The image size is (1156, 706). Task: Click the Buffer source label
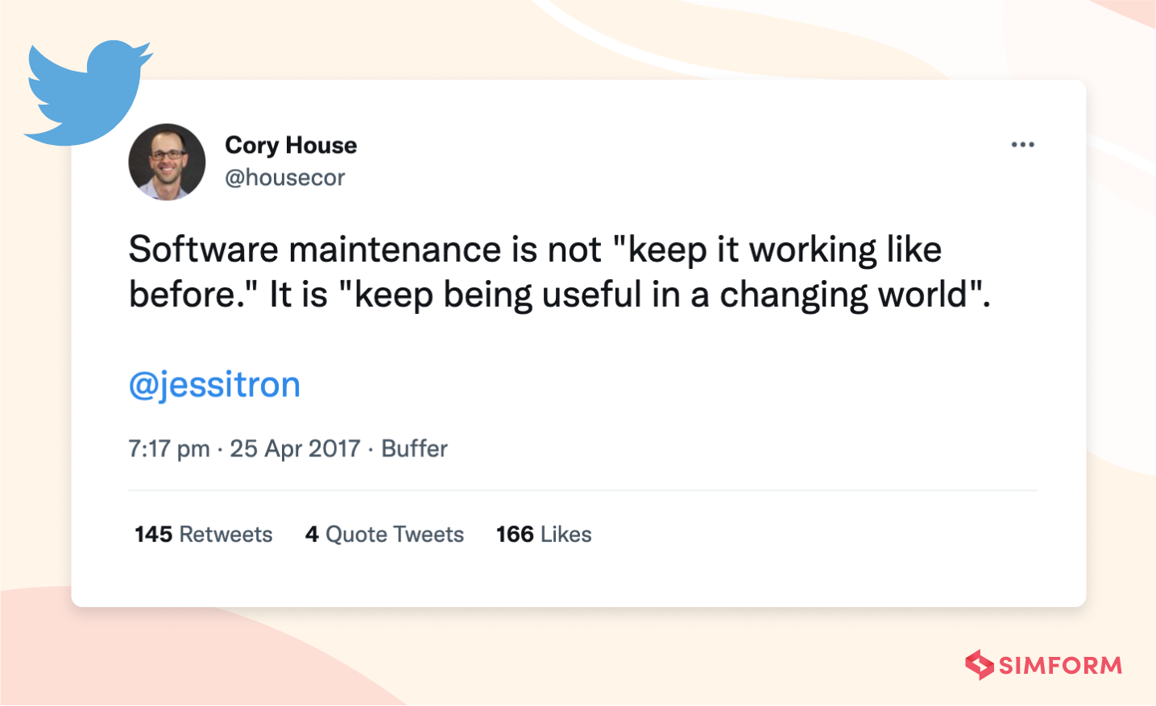[414, 448]
